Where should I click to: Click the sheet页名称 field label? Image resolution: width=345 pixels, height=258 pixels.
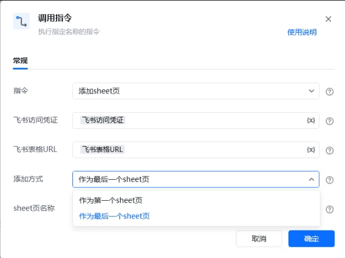34,208
